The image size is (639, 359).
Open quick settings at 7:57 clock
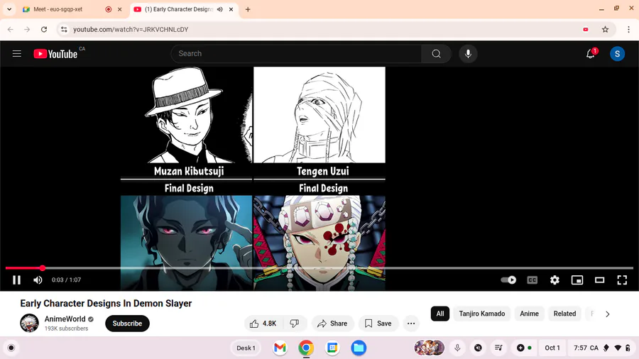click(x=601, y=348)
